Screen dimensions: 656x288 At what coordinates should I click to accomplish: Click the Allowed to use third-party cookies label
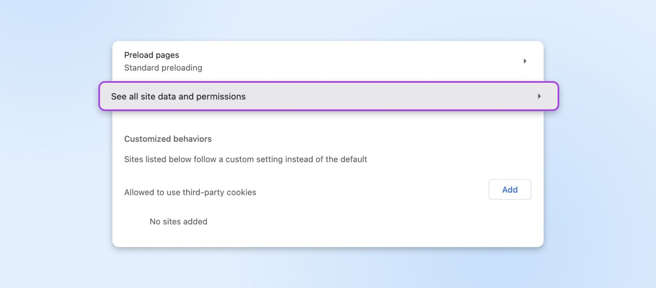click(190, 193)
